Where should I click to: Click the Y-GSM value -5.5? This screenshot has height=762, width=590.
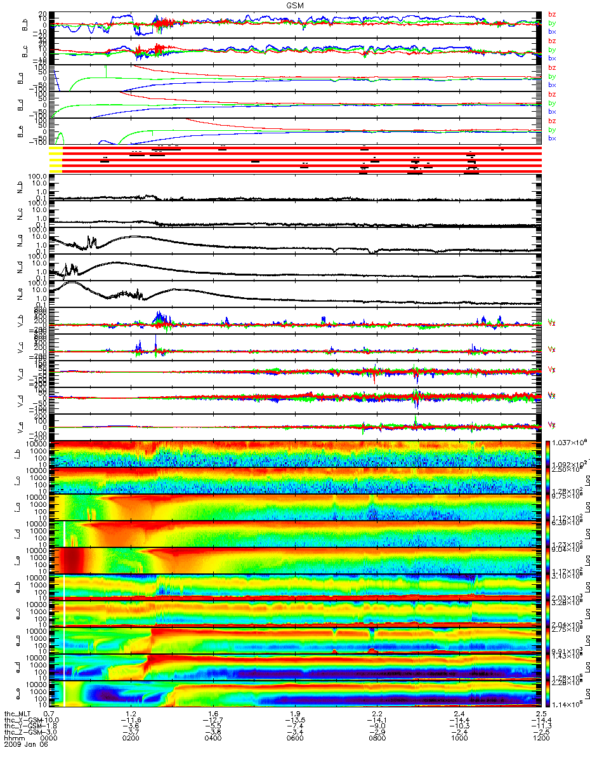213,725
